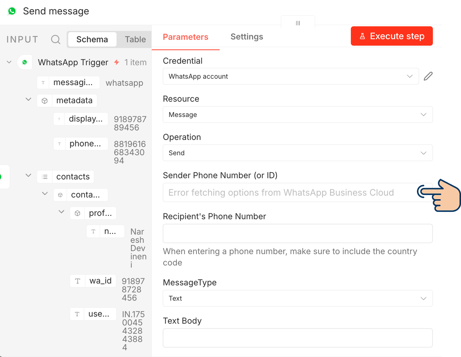This screenshot has height=357, width=461.
Task: Click the WhatsApp Trigger node icon
Action: [x=25, y=62]
